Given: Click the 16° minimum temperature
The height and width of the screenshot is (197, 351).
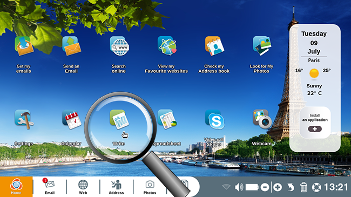Looking at the screenshot, I should coord(299,71).
